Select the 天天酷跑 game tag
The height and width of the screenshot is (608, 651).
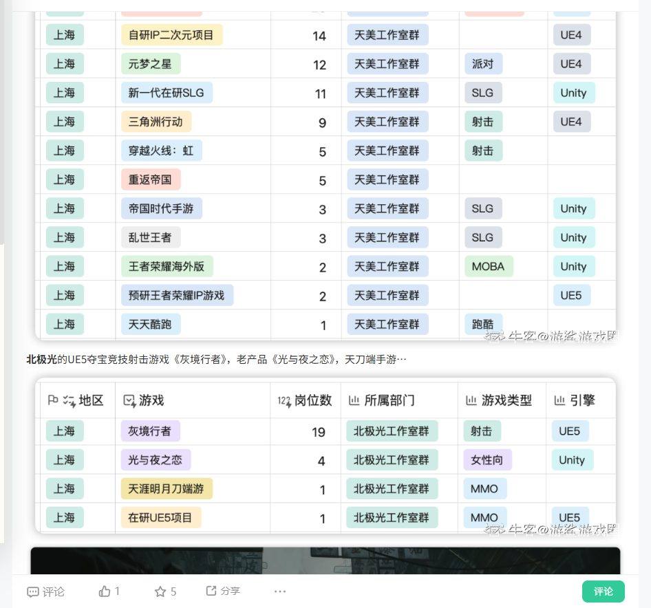(151, 324)
